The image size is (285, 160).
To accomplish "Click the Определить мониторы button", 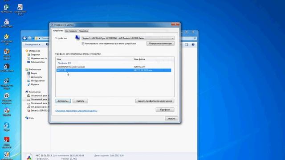I will click(x=160, y=44).
